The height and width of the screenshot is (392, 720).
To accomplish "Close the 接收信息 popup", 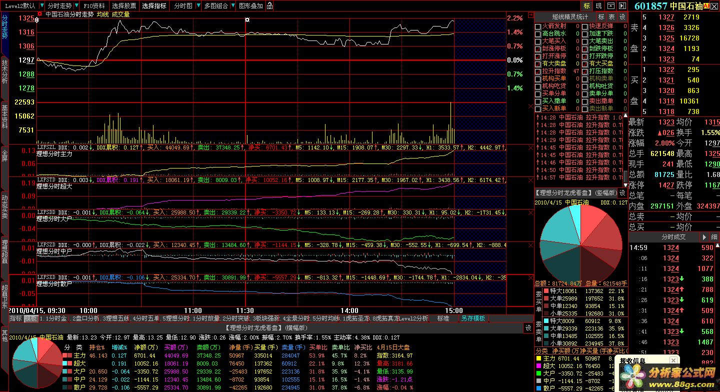I will (x=673, y=360).
